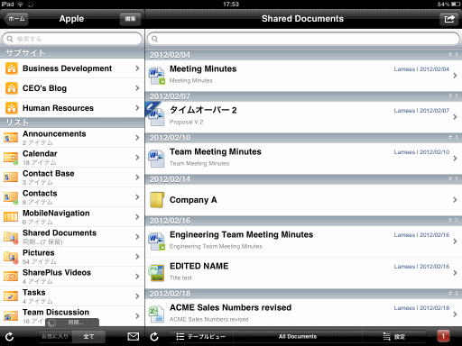Tap the Word icon of Team Meeting Minutes
The height and width of the screenshot is (346, 462).
pyautogui.click(x=156, y=159)
